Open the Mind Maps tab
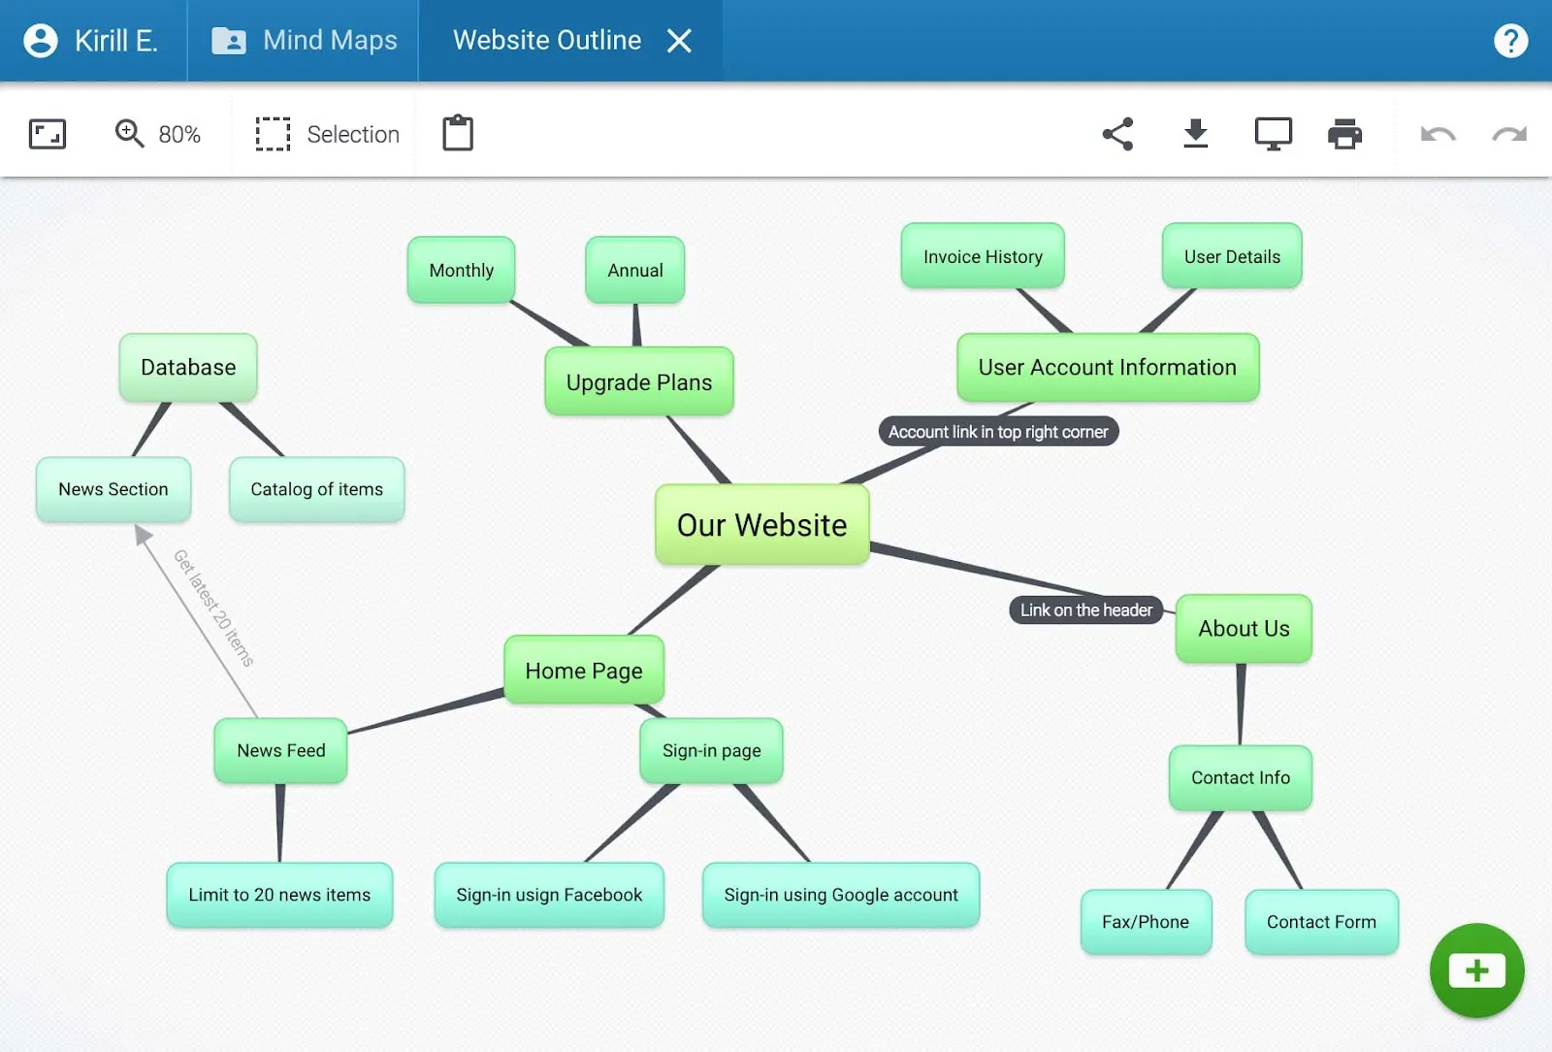The width and height of the screenshot is (1552, 1052). (305, 41)
